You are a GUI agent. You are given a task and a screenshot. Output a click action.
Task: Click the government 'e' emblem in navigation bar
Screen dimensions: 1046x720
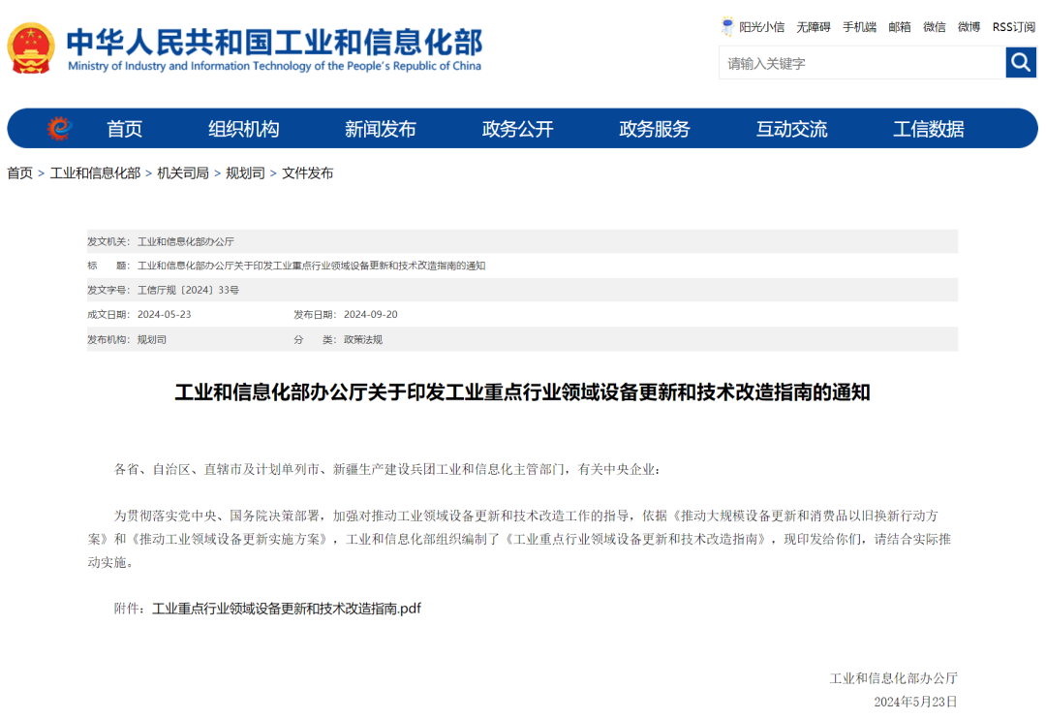58,127
